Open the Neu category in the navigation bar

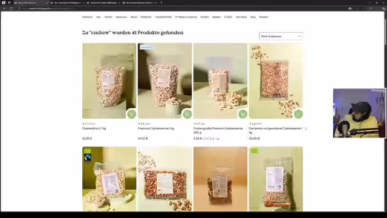click(99, 17)
